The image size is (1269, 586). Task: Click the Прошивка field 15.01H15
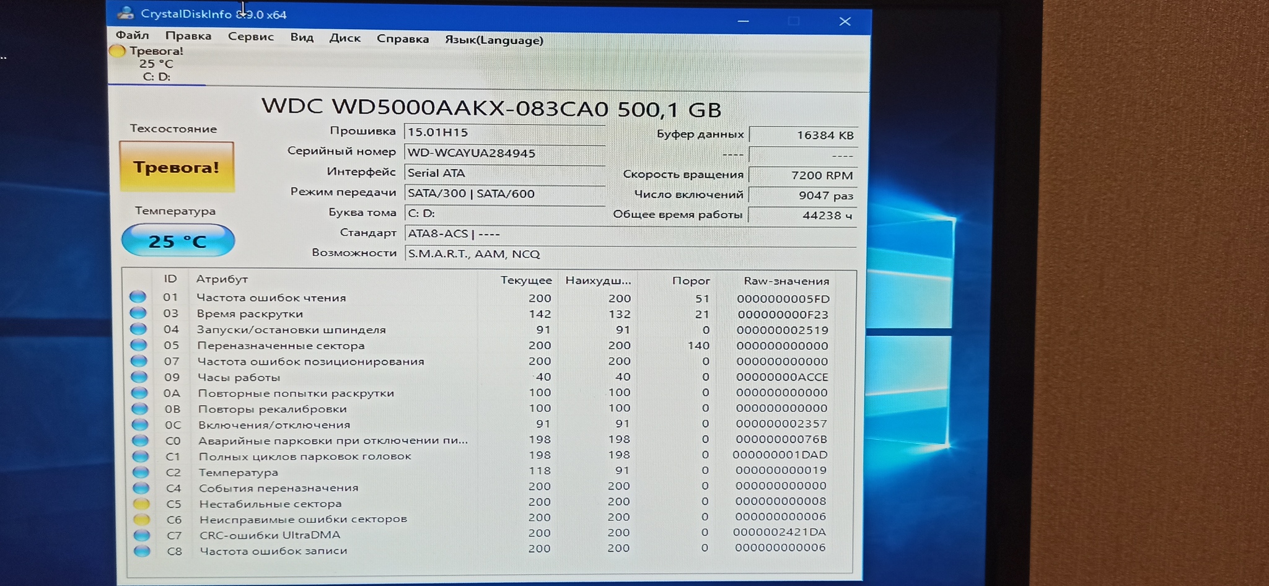tap(504, 132)
